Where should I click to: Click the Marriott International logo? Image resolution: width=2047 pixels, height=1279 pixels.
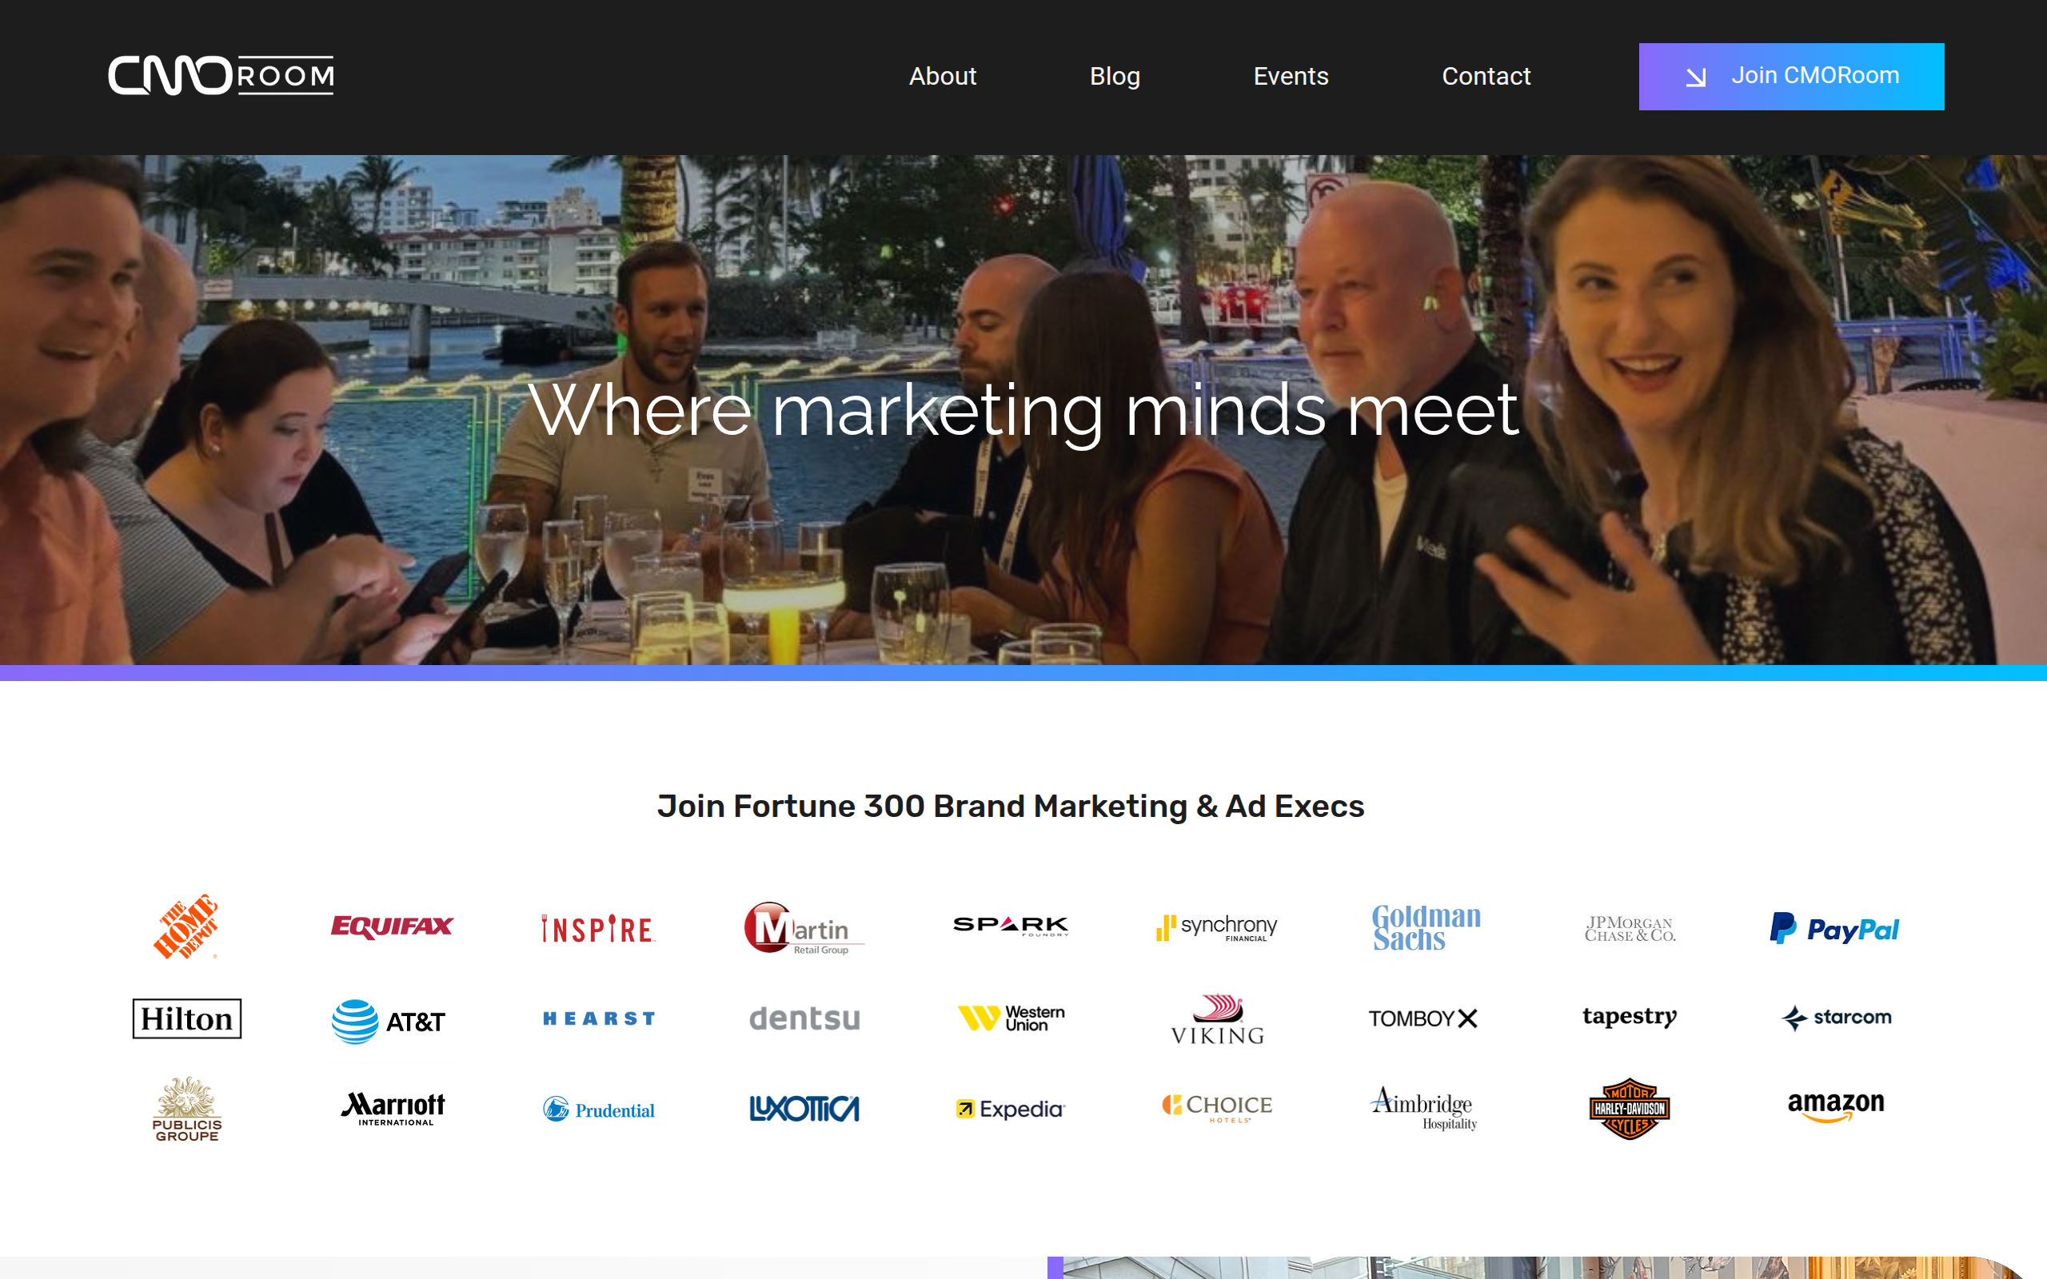pos(393,1108)
